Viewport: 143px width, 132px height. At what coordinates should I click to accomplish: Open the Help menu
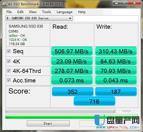click(82, 12)
